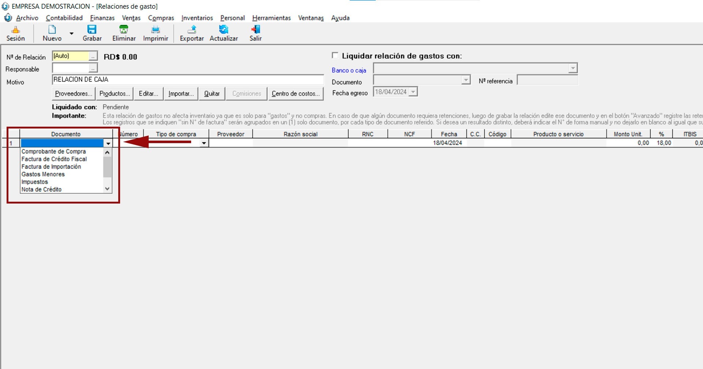
Task: Select Gastos Menores from Documento list
Action: (x=43, y=174)
